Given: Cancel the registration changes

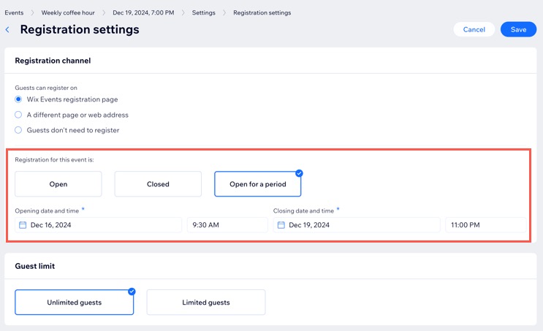Looking at the screenshot, I should (474, 29).
